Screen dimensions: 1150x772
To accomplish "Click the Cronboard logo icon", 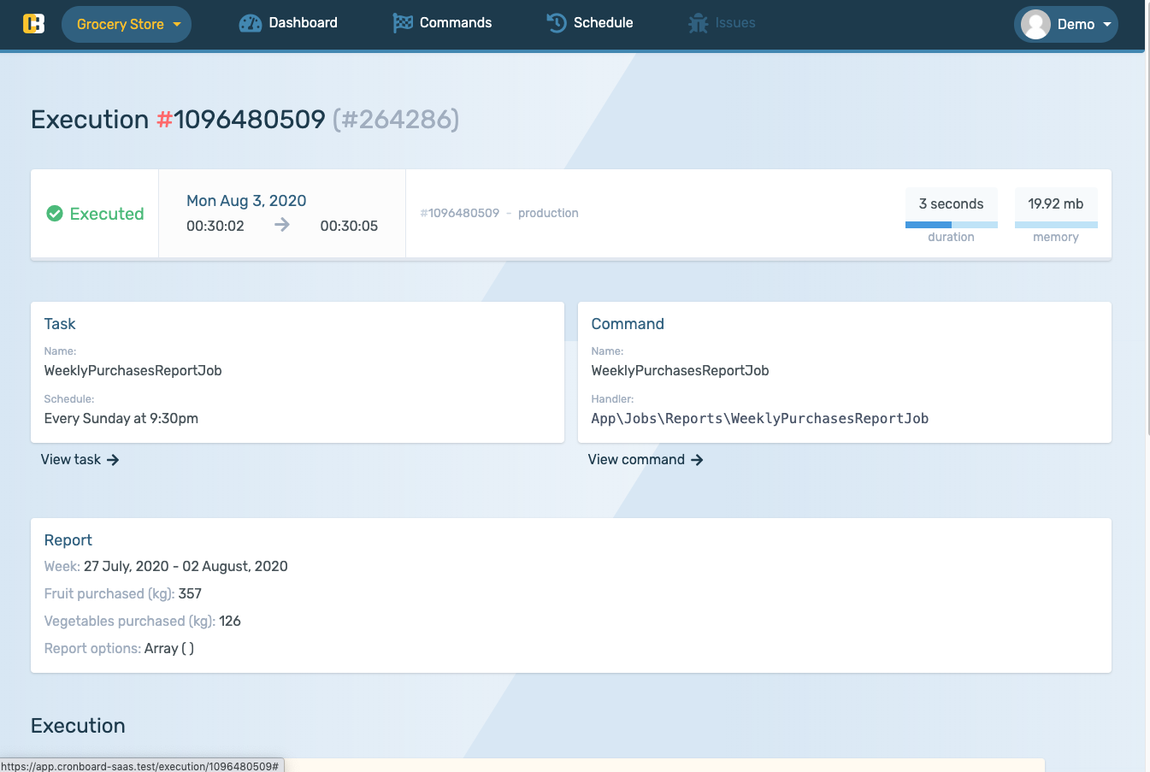I will point(33,23).
